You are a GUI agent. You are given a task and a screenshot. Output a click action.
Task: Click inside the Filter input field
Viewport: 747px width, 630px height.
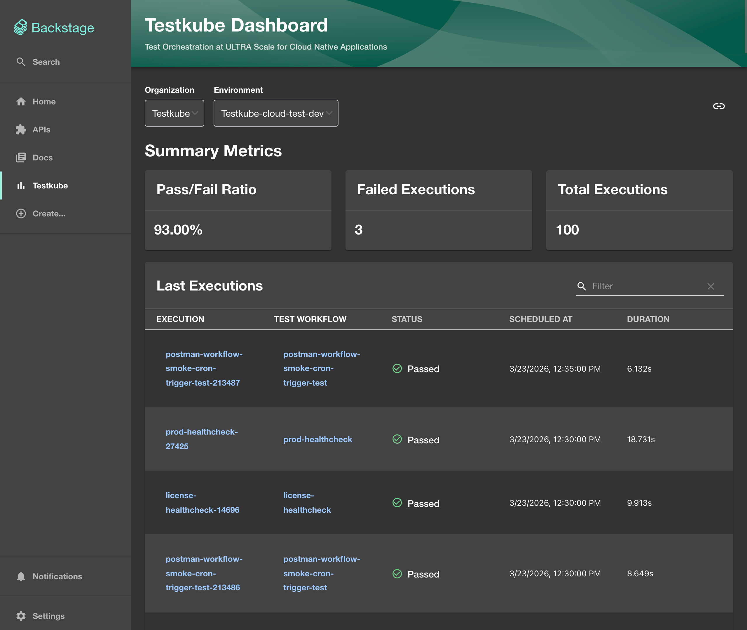tap(643, 286)
